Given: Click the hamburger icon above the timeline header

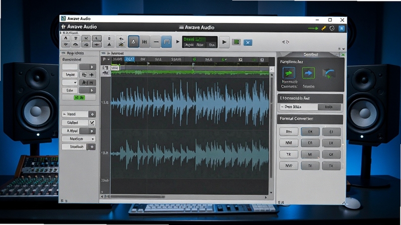Looking at the screenshot, I should [x=103, y=53].
